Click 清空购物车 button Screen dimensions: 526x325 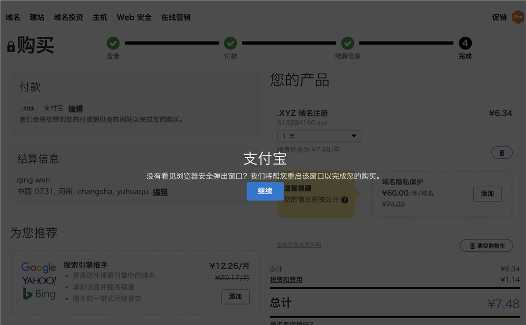pyautogui.click(x=487, y=246)
